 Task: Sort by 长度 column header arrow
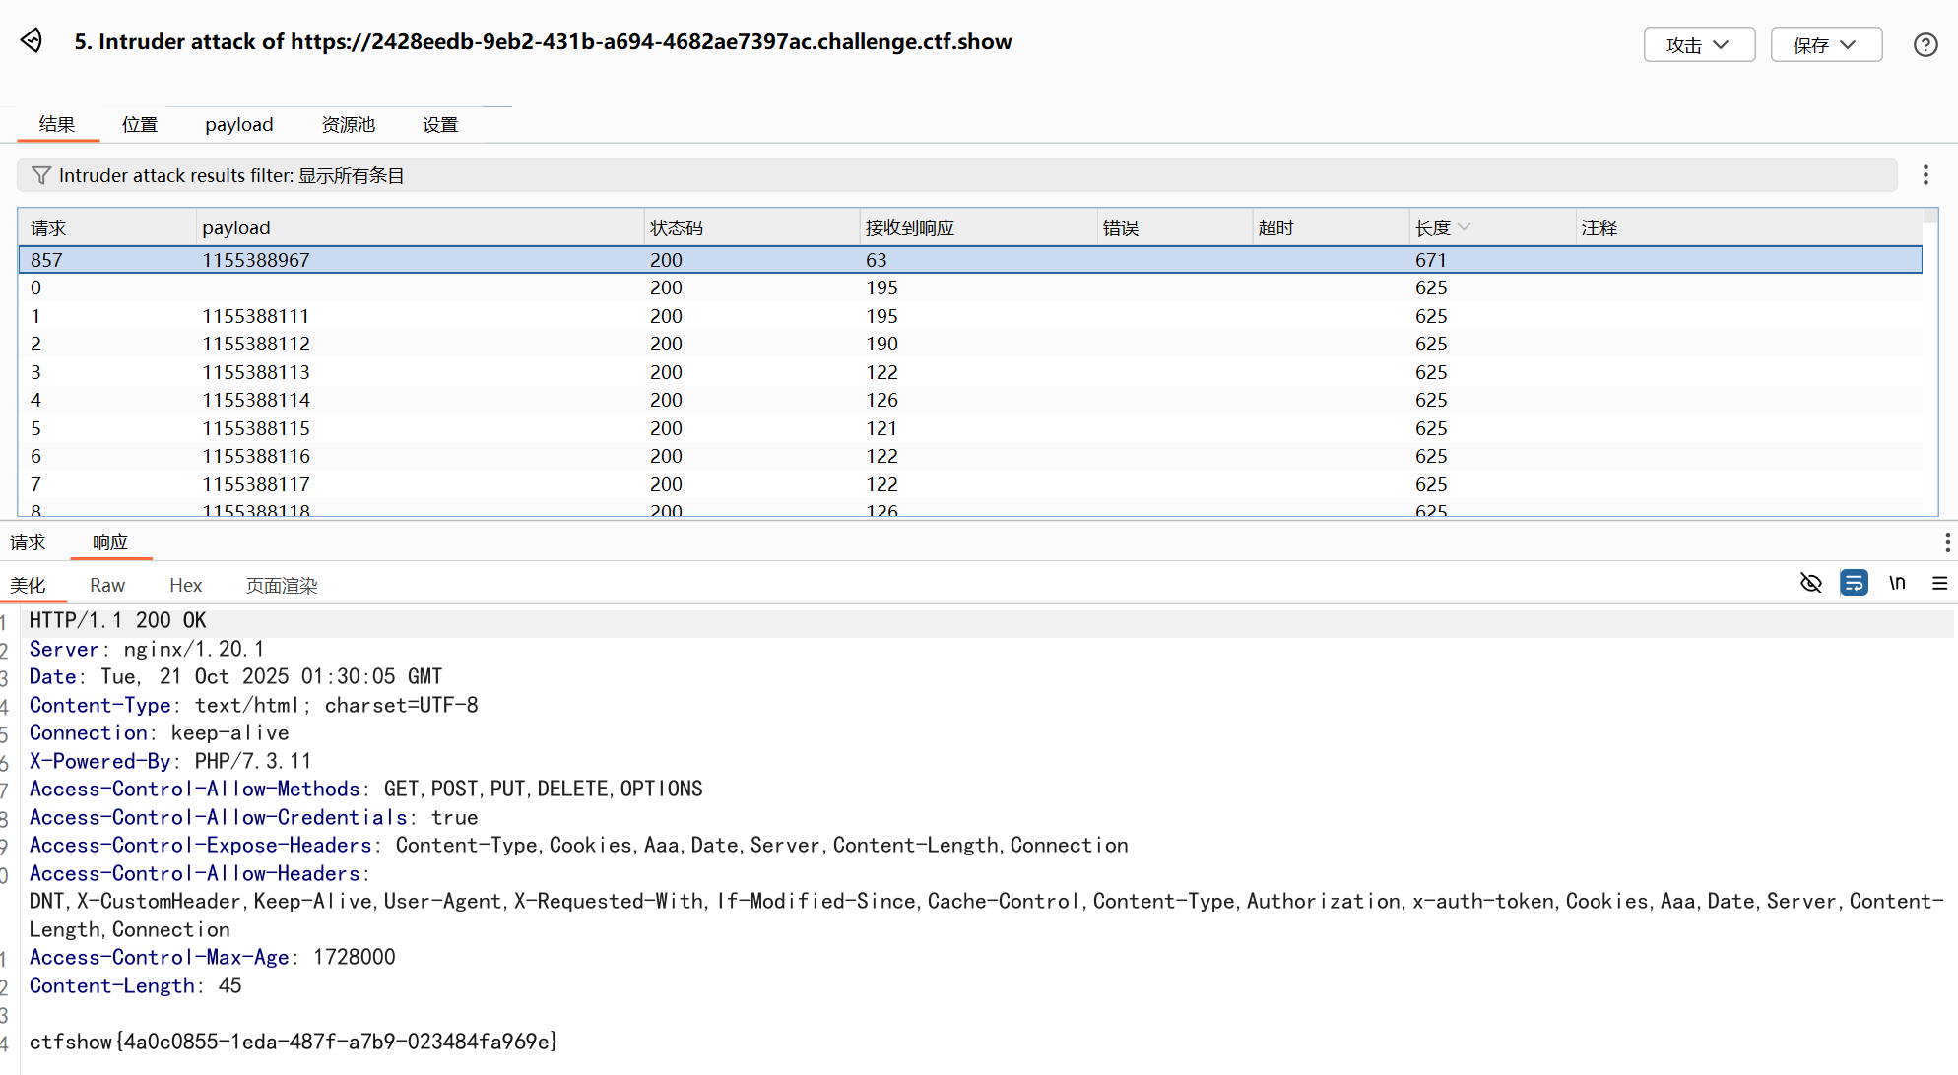click(1465, 227)
